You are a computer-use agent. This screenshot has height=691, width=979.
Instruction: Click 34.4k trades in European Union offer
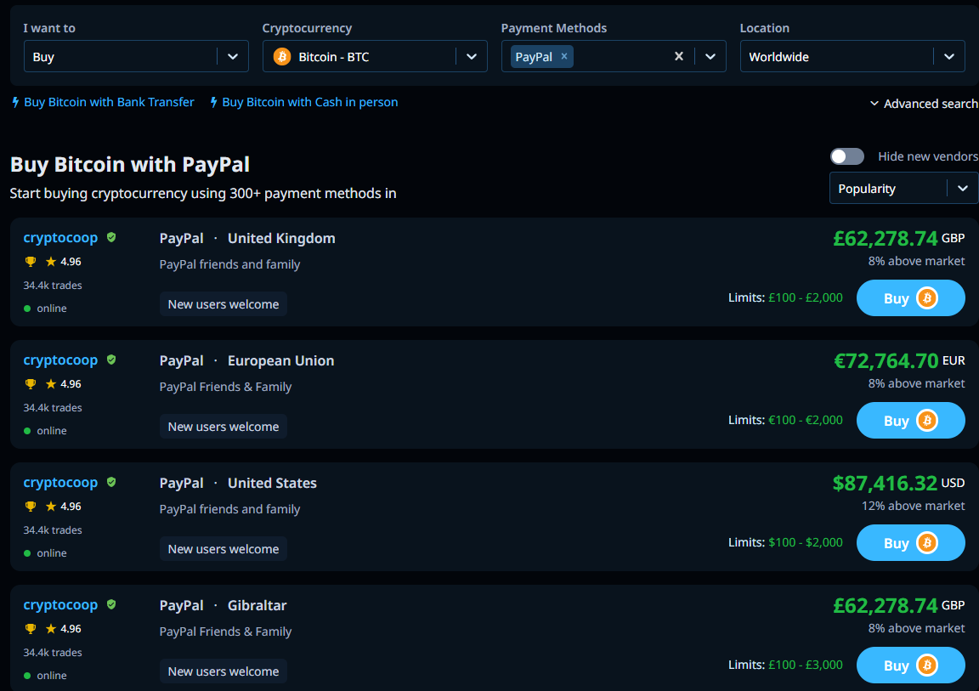[x=53, y=408]
